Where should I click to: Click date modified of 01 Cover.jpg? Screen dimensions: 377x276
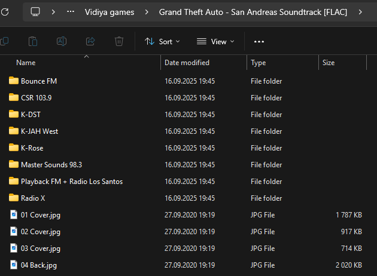pyautogui.click(x=190, y=215)
